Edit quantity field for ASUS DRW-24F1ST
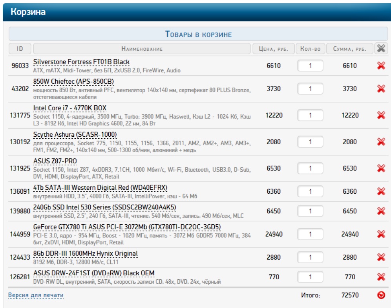This screenshot has width=391, height=308. (310, 277)
